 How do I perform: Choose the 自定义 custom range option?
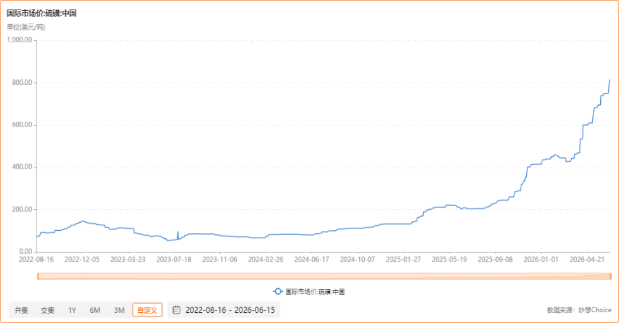tap(148, 310)
